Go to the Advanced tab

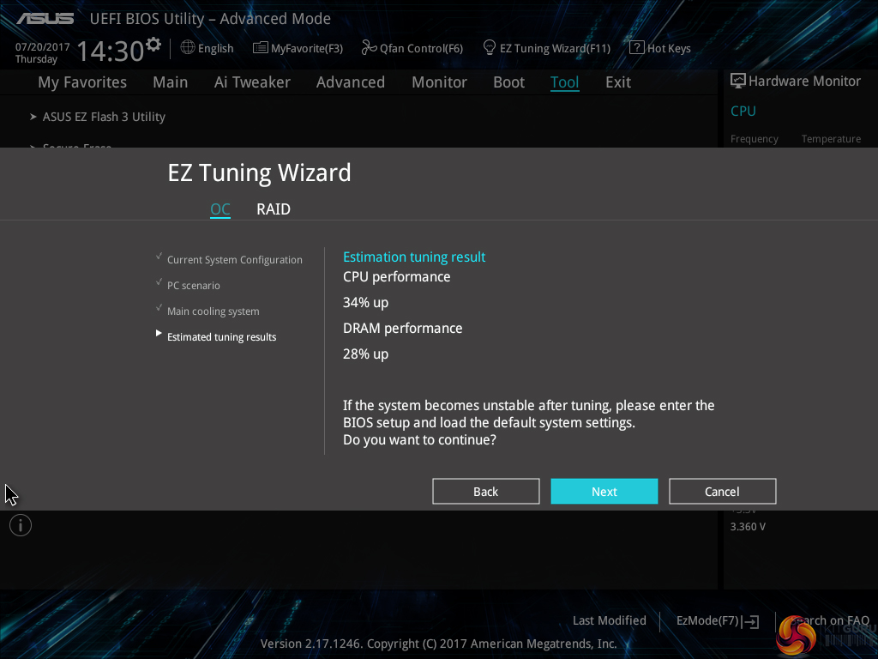(351, 82)
